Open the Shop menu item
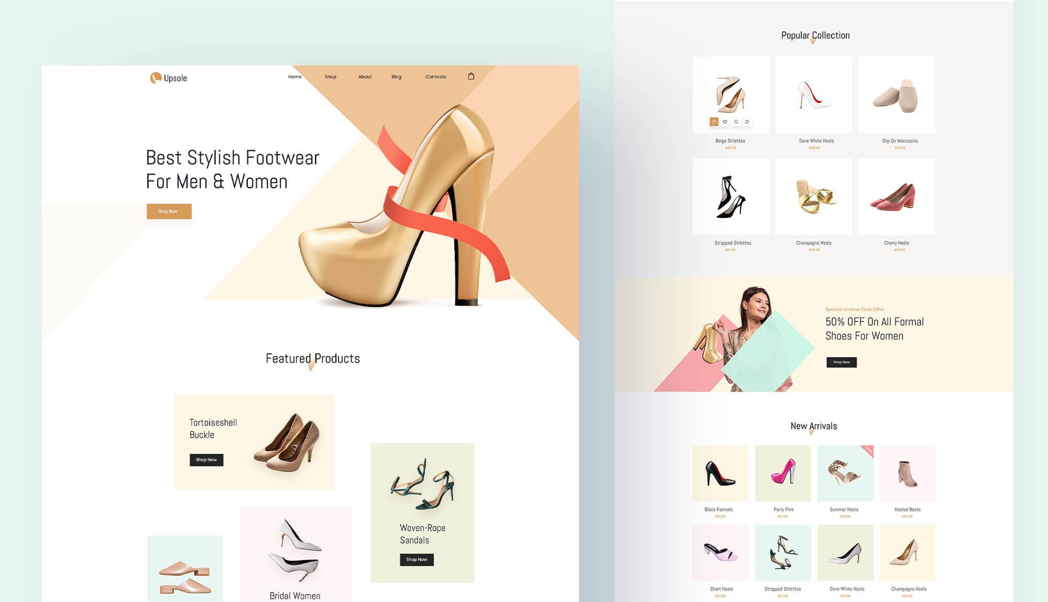The image size is (1048, 602). [330, 76]
